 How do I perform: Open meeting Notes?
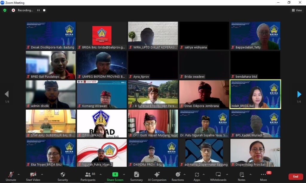coord(241,176)
